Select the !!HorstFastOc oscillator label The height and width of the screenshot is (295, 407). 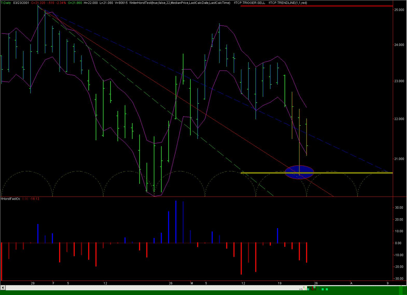[10, 199]
